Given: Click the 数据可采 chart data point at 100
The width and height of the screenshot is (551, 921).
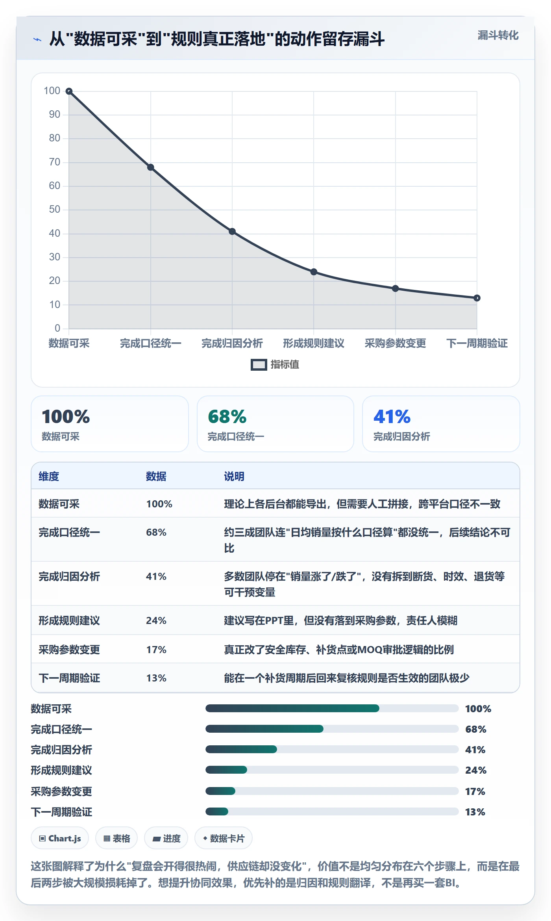Looking at the screenshot, I should (x=69, y=91).
